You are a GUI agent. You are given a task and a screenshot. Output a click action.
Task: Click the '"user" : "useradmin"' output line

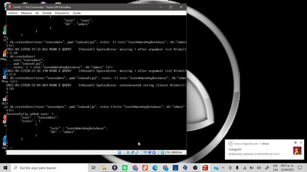[x=39, y=118]
